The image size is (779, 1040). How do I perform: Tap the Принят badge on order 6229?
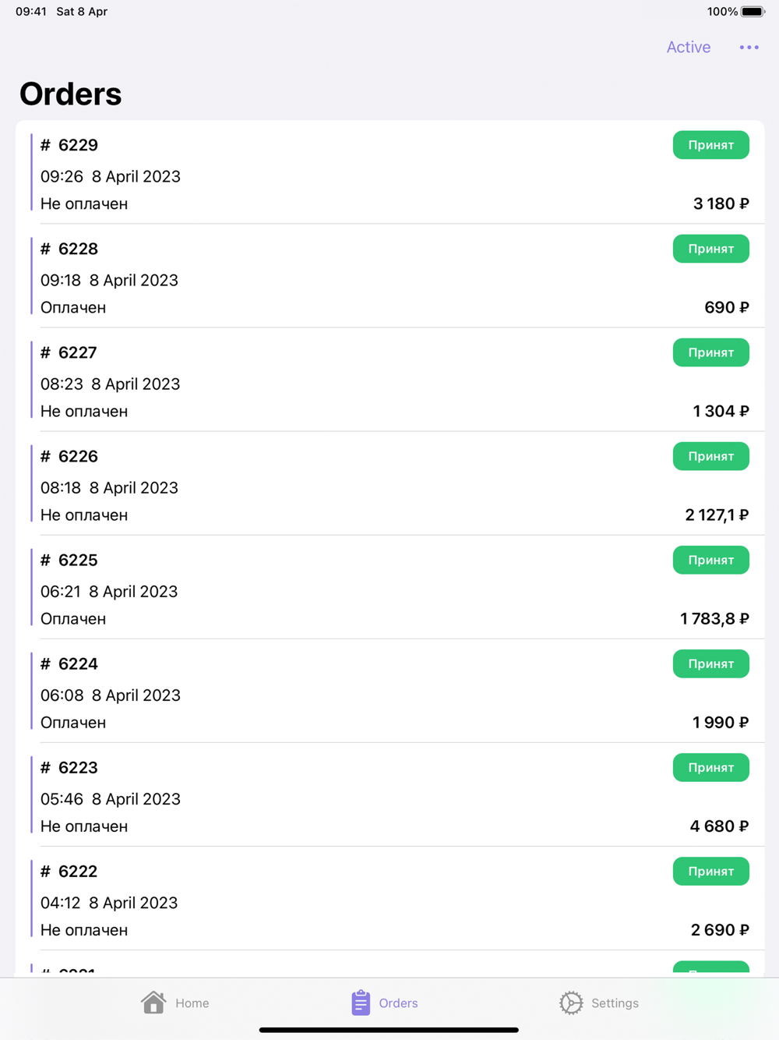(x=710, y=145)
